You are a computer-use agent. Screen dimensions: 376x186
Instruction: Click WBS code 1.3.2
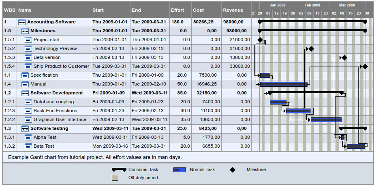pos(10,146)
